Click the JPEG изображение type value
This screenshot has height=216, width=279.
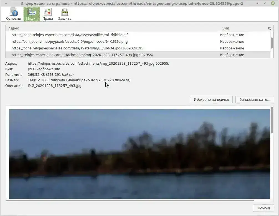[x=44, y=69]
